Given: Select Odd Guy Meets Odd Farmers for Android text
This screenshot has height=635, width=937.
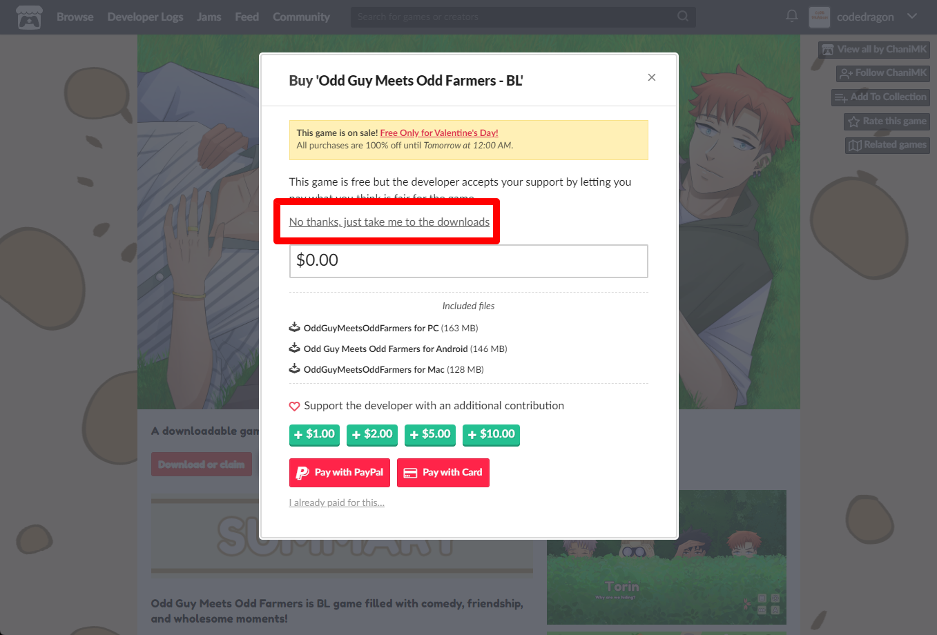Looking at the screenshot, I should tap(386, 349).
